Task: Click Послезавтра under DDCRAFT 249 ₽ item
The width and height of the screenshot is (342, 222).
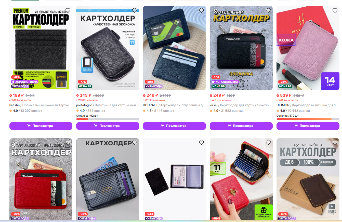Action: pos(174,126)
